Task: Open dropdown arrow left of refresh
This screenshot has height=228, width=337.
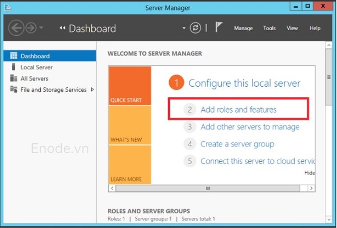Action: [184, 29]
